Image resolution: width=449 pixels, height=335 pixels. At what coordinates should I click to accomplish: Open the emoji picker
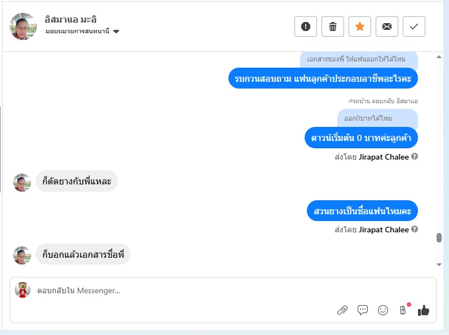[x=383, y=310]
